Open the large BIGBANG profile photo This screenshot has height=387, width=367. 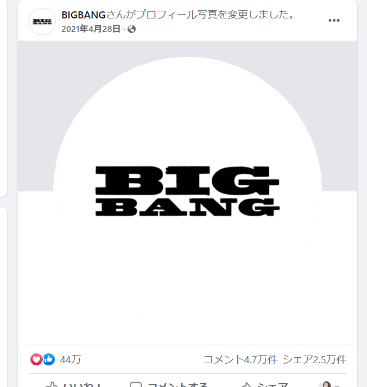(188, 190)
